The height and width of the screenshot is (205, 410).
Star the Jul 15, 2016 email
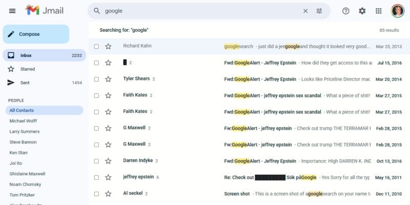tap(108, 63)
